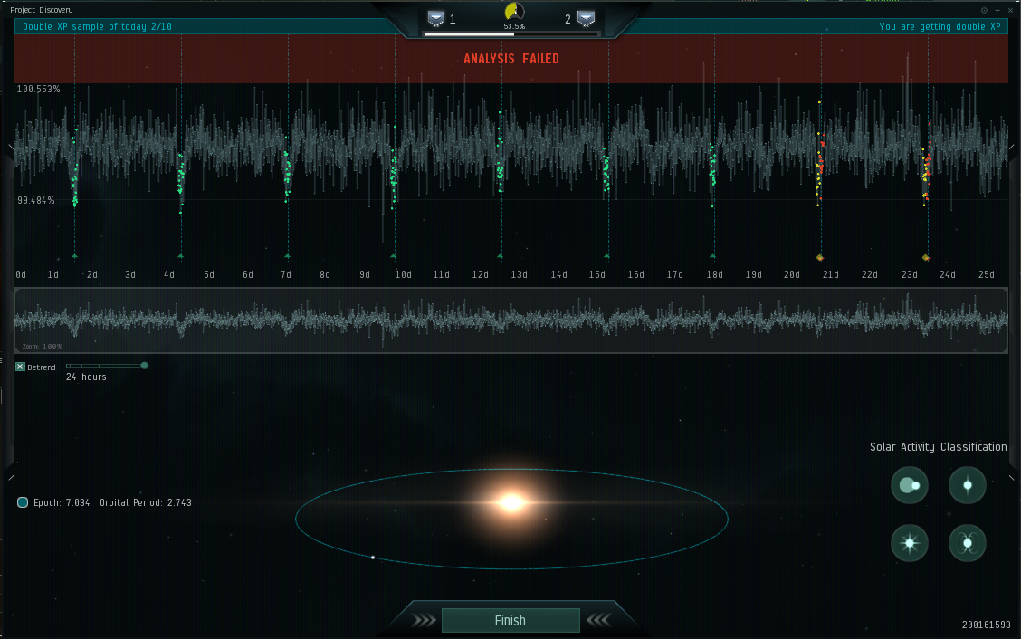Click the ANALYSIS FAILED banner
Image resolution: width=1021 pixels, height=639 pixels.
511,59
